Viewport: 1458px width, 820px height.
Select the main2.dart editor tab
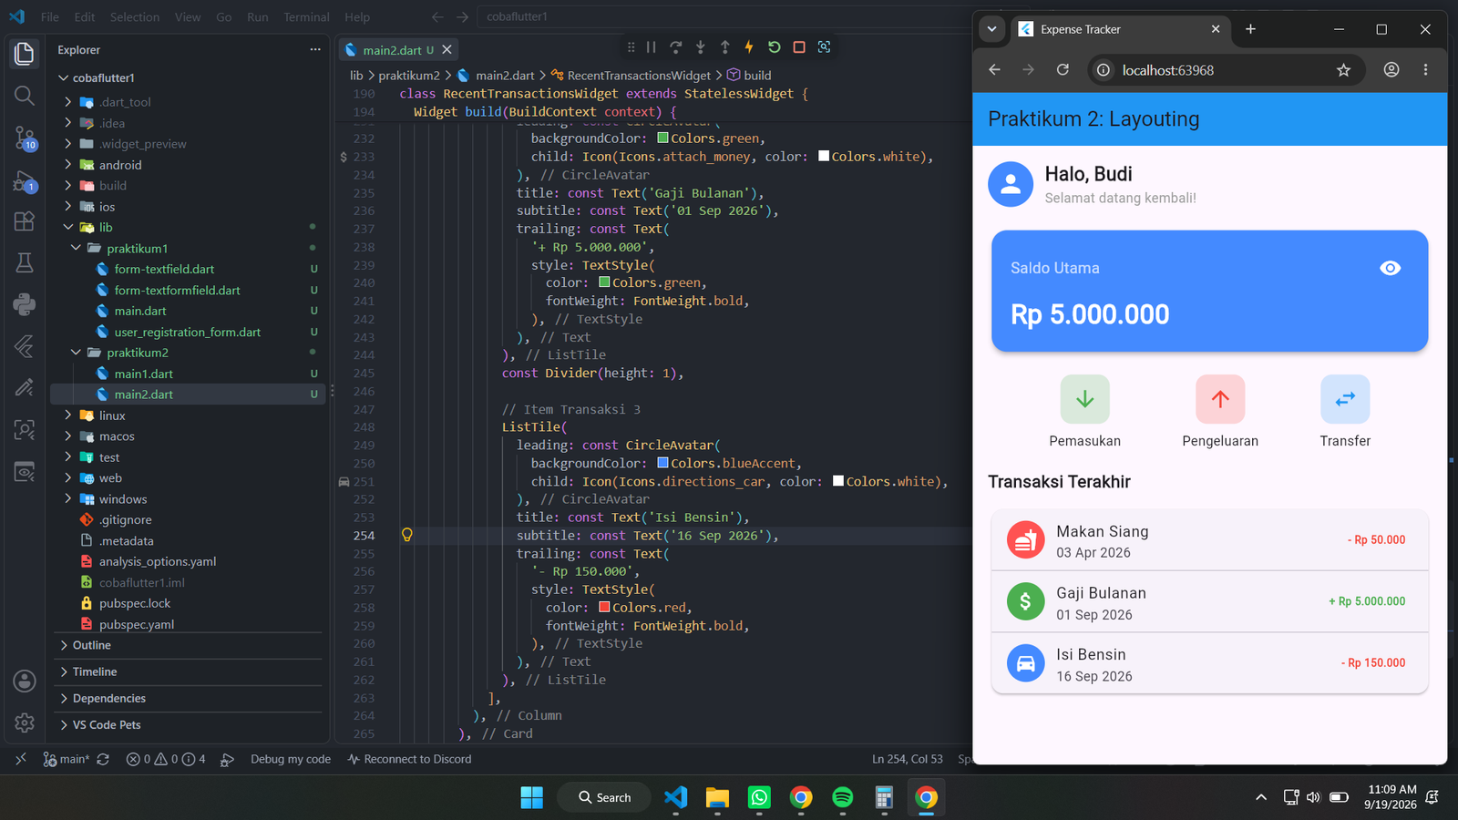[x=397, y=50]
